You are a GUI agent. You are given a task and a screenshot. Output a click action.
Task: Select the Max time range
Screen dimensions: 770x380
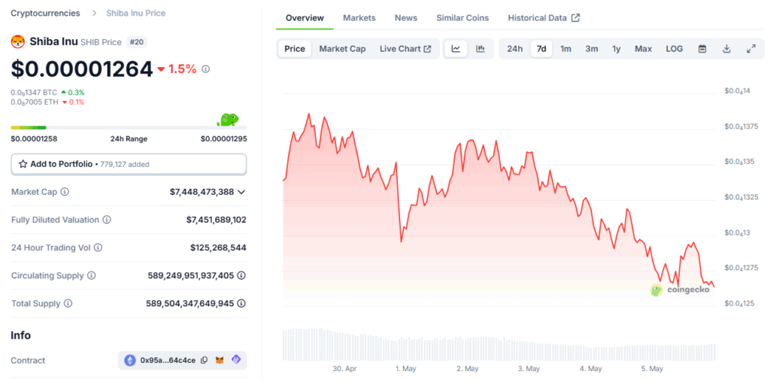[x=644, y=49]
